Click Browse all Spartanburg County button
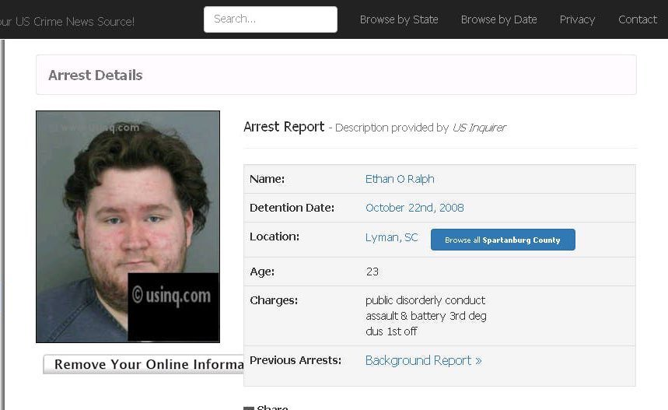This screenshot has width=668, height=410. coord(502,240)
